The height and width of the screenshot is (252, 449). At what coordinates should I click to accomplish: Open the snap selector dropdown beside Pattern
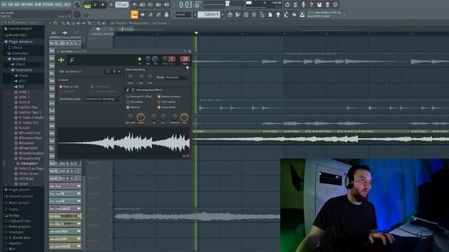tap(182, 15)
